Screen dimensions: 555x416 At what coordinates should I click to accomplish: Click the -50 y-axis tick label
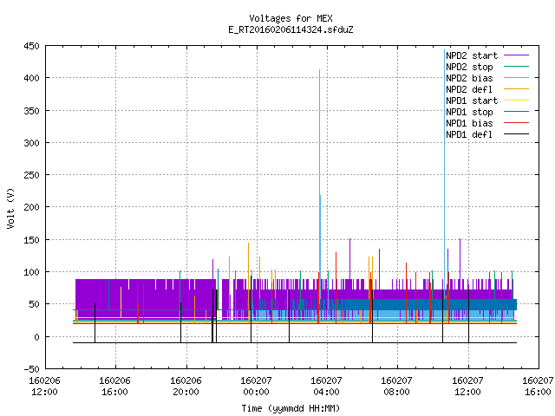click(31, 369)
